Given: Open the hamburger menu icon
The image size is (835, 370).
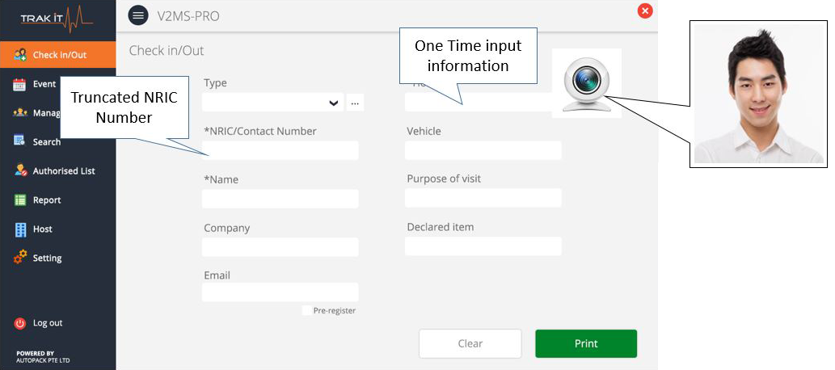Looking at the screenshot, I should [x=138, y=15].
